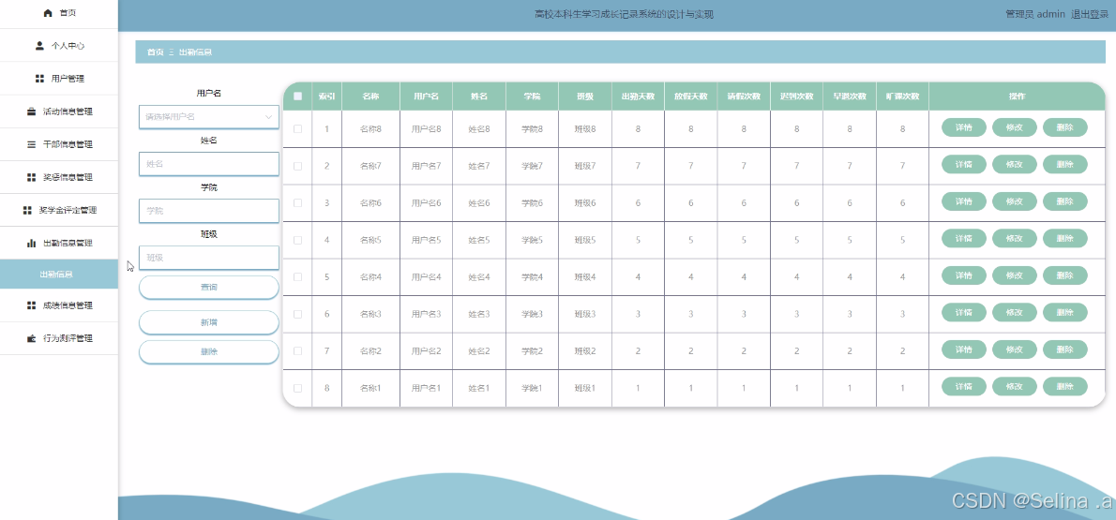Click 删除 for row 名称5
This screenshot has width=1116, height=520.
point(1064,238)
